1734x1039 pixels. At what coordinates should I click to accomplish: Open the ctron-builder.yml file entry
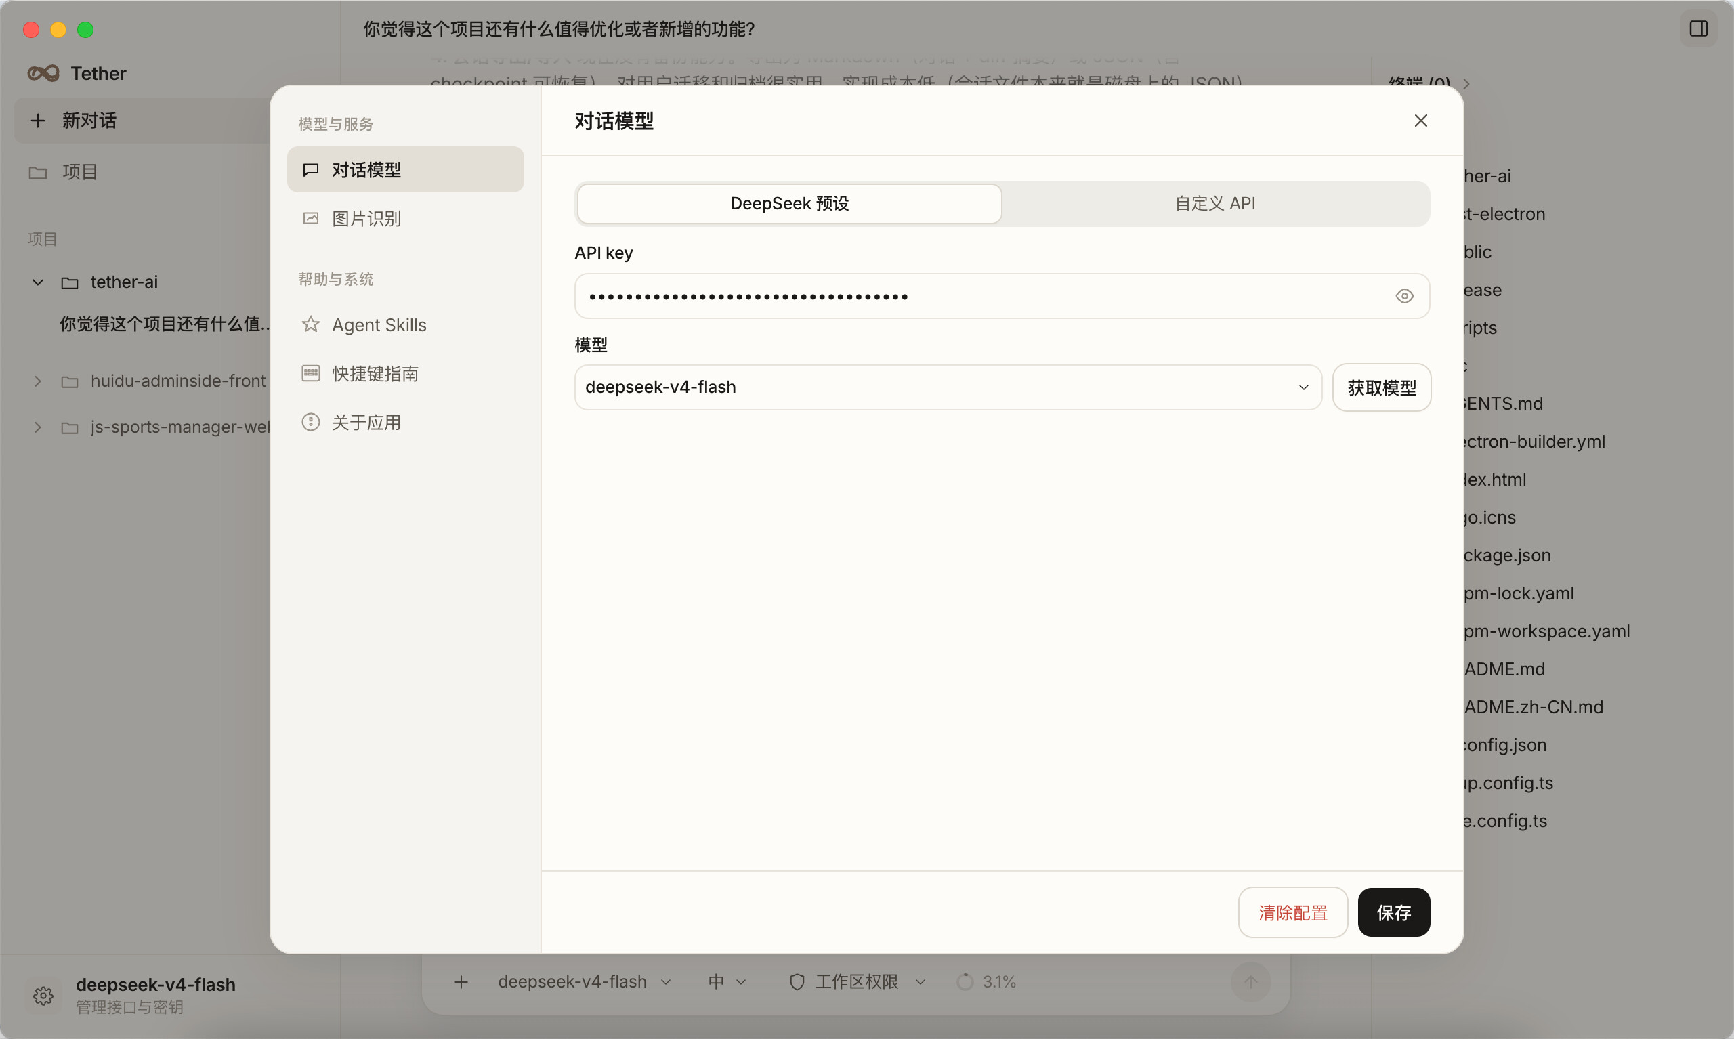(1534, 442)
